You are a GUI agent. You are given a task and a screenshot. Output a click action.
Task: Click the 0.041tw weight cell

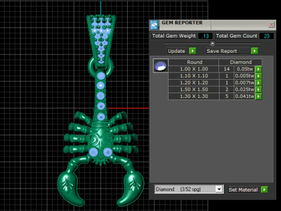245,96
